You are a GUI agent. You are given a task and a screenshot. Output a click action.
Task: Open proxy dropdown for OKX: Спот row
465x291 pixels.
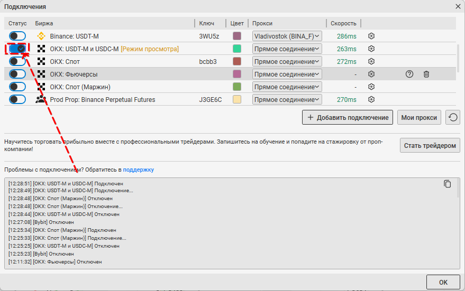click(287, 61)
